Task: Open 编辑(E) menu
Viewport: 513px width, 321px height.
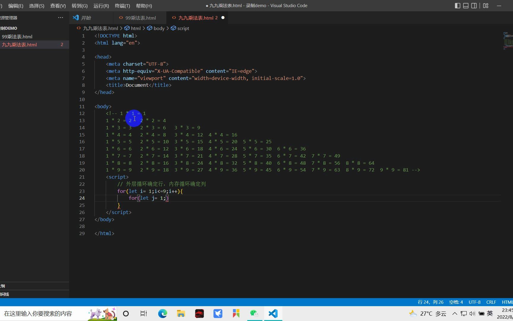Action: [16, 6]
